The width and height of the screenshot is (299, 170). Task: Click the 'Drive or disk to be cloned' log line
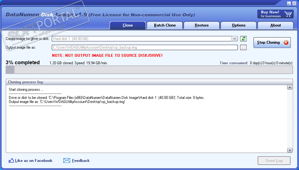(x=106, y=98)
